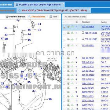Close the MAIN VALVE (CONNECTING PARTS) tab

point(90,9)
